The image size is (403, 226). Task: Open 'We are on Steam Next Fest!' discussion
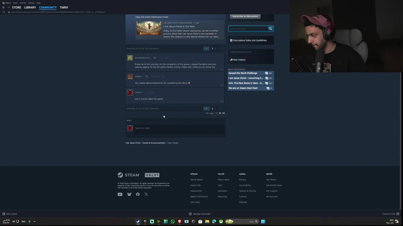pyautogui.click(x=243, y=88)
